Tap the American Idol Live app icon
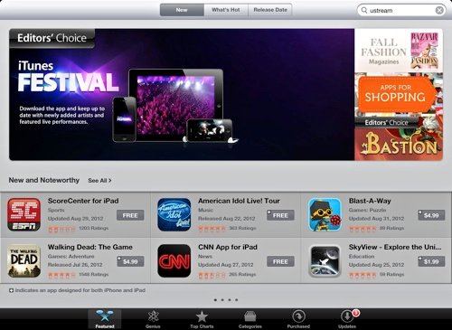452x330 pixels. point(174,214)
